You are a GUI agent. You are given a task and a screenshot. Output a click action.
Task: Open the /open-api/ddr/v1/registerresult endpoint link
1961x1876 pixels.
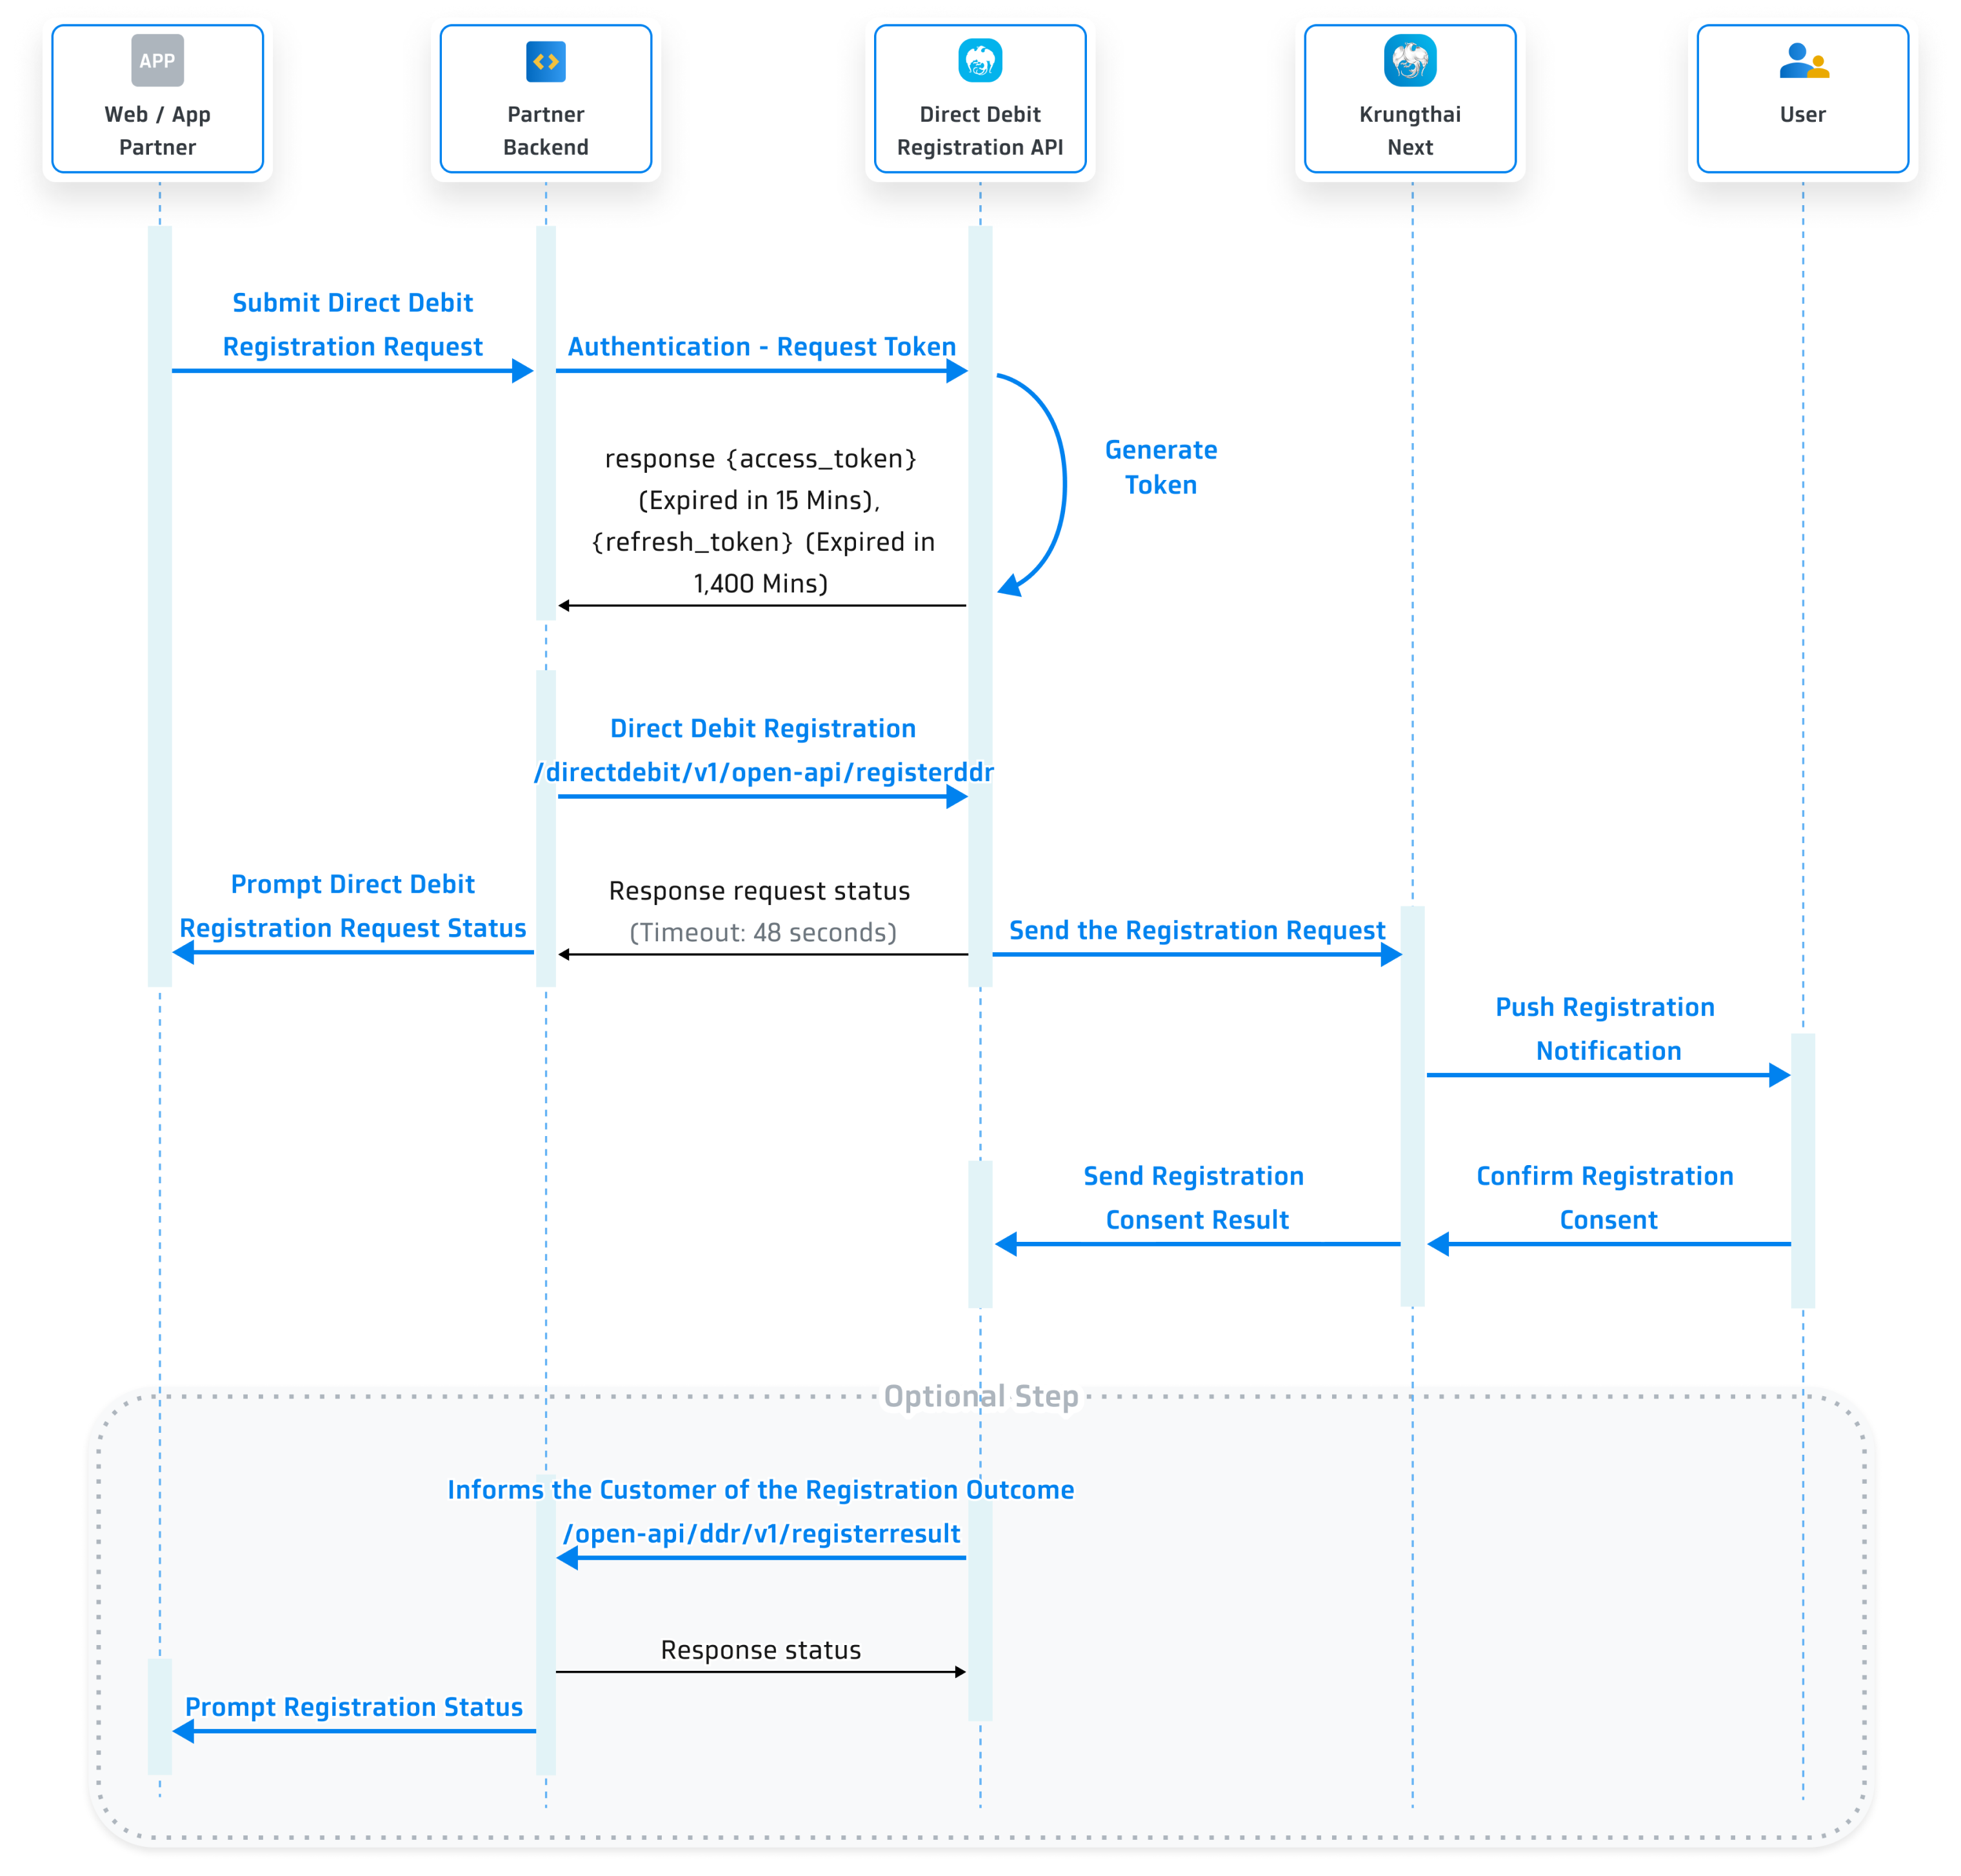point(762,1533)
